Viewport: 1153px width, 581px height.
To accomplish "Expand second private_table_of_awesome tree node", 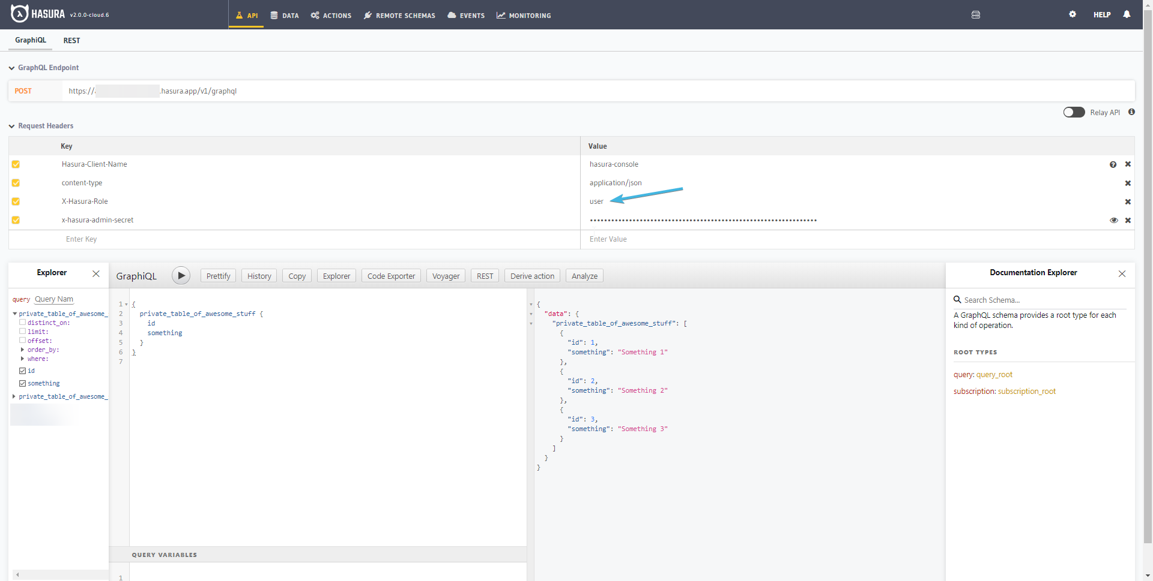I will [14, 396].
